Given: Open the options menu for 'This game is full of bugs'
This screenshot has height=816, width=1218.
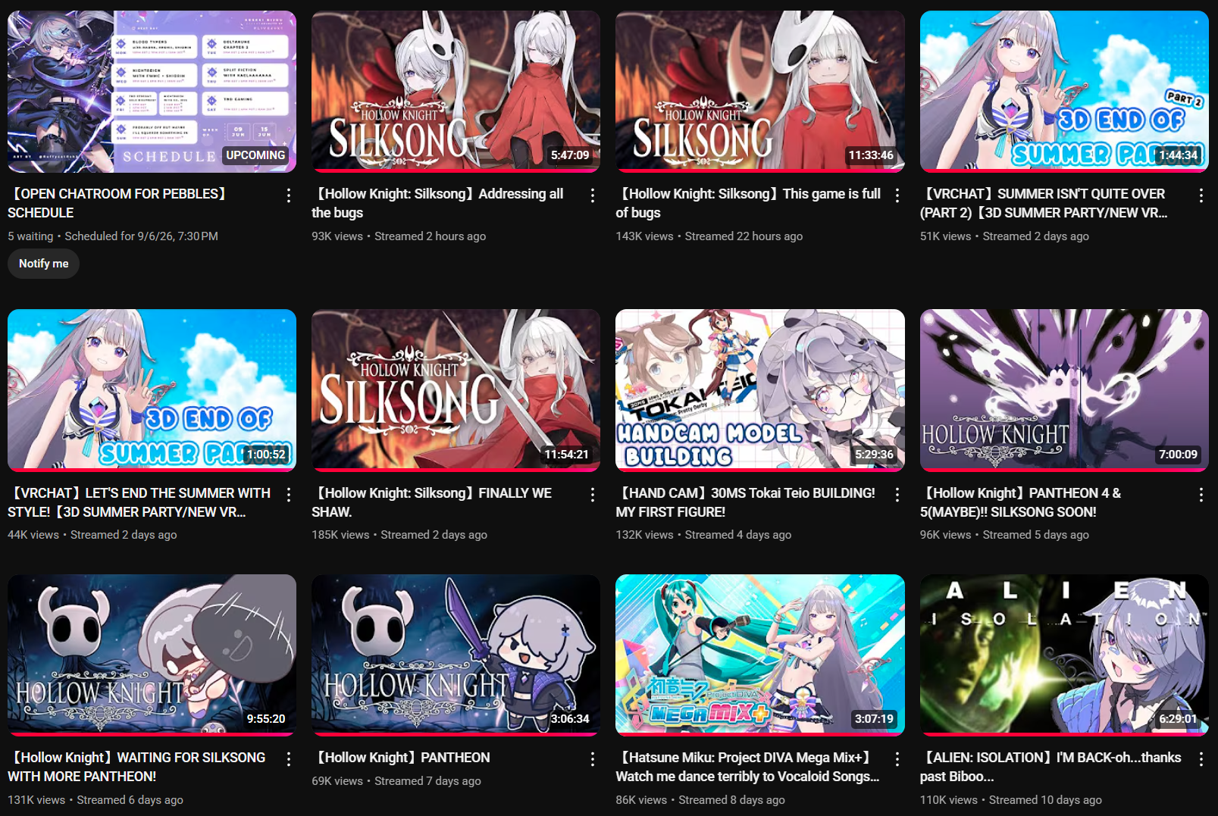Looking at the screenshot, I should [x=897, y=195].
